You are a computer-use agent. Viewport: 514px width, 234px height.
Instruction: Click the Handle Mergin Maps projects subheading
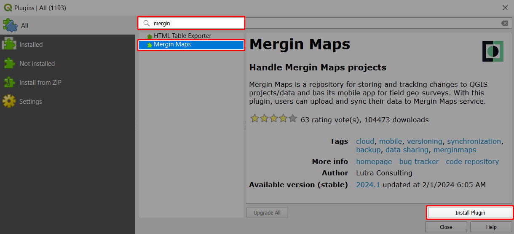pos(318,67)
